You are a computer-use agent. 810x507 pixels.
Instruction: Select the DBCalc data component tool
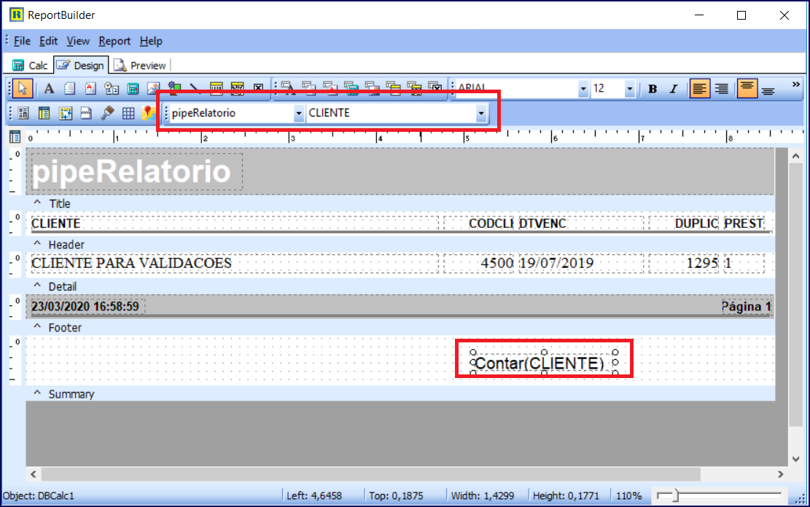351,88
